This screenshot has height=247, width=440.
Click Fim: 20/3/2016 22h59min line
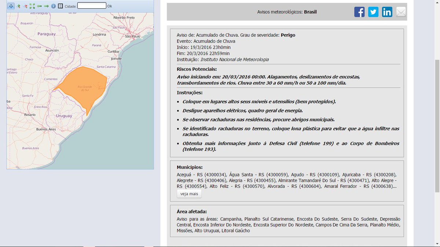click(x=203, y=53)
